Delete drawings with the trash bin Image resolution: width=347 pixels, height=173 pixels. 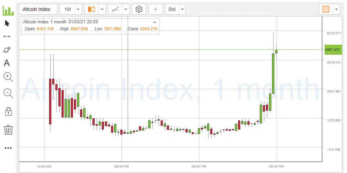coord(8,130)
